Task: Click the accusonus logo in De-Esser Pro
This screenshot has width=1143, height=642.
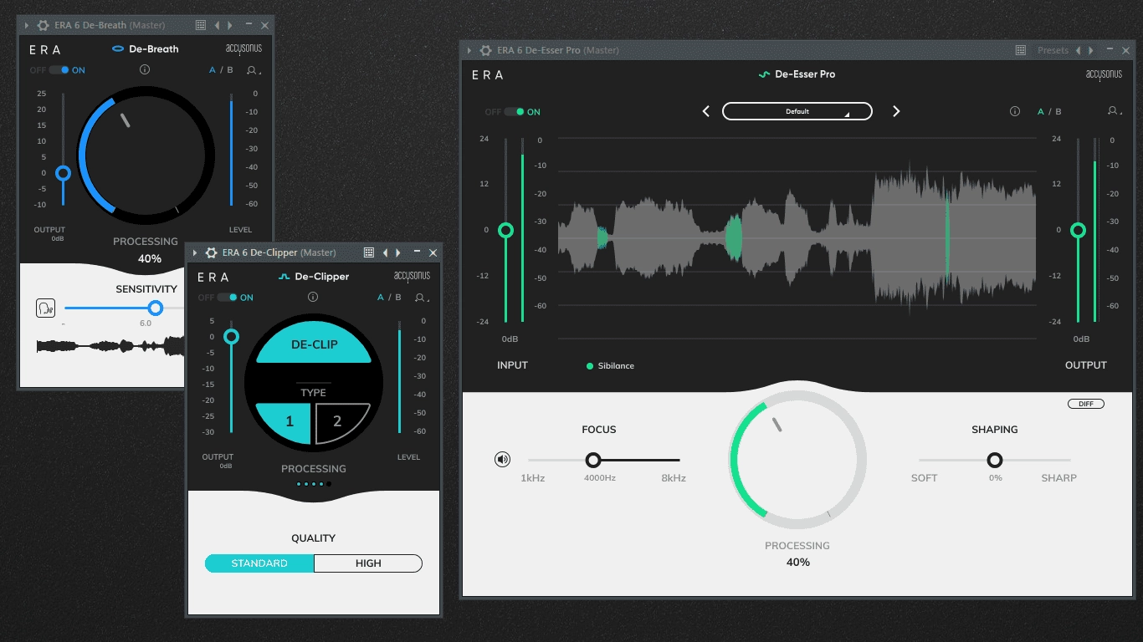Action: pyautogui.click(x=1104, y=74)
